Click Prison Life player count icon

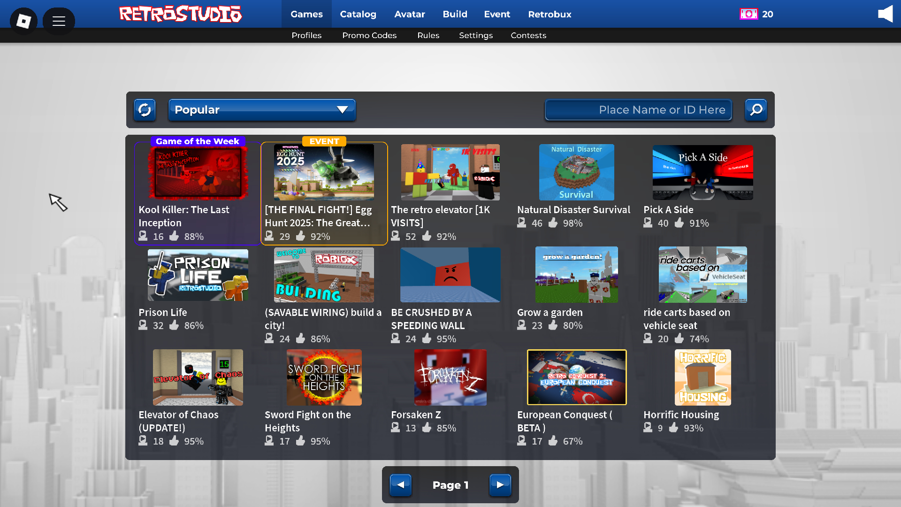coord(143,325)
